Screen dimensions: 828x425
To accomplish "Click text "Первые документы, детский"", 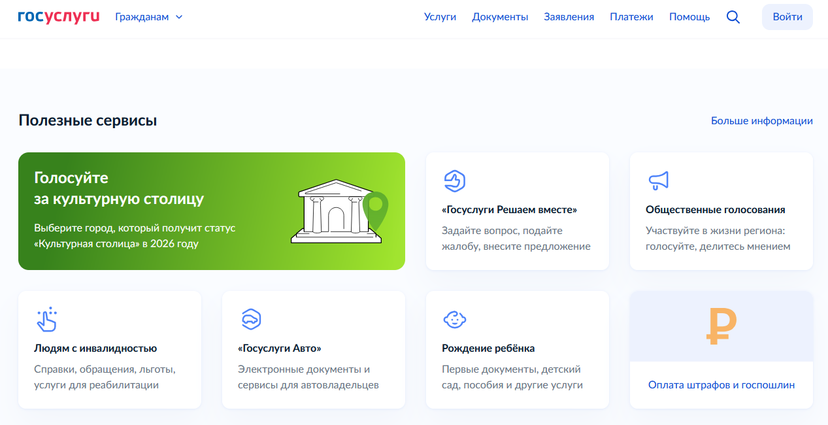I will (x=511, y=369).
